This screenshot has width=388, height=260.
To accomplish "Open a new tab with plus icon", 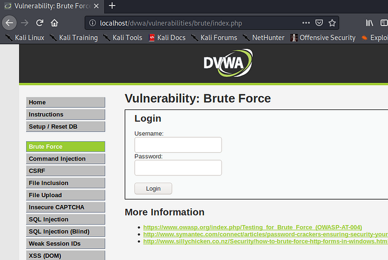I will [x=112, y=6].
